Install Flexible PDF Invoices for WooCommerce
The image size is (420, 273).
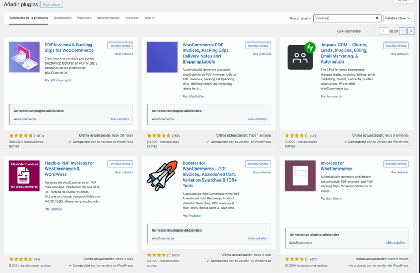point(121,164)
